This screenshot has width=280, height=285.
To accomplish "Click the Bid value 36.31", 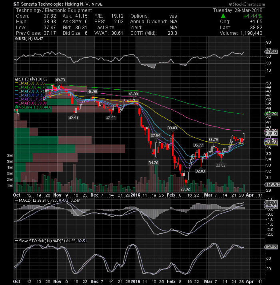I will (81, 28).
